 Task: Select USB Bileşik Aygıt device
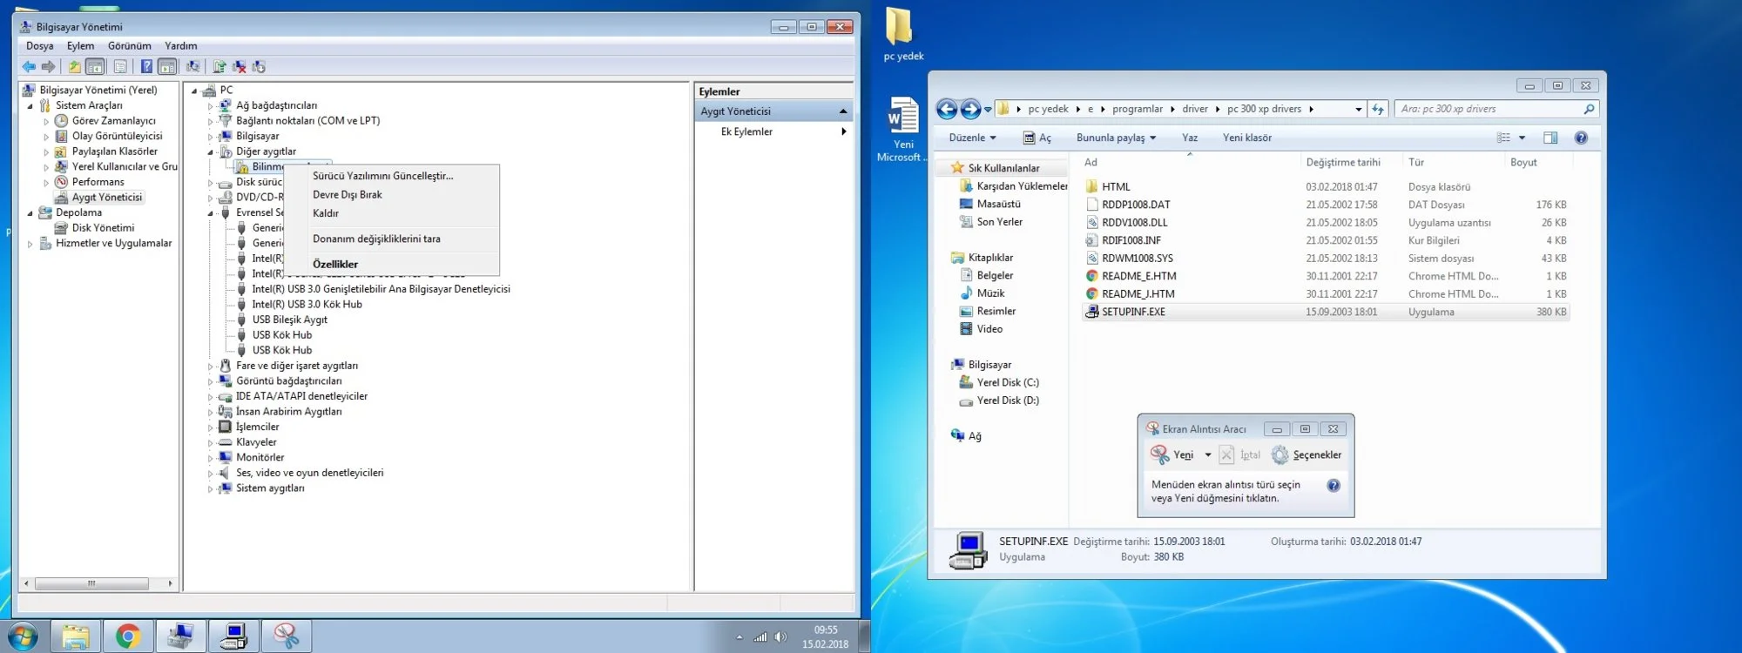coord(289,320)
